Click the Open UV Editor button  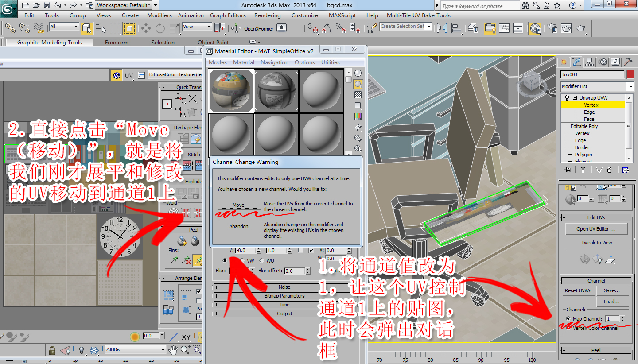click(x=596, y=229)
